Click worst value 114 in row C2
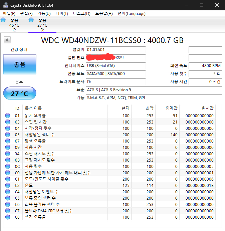 [150, 185]
